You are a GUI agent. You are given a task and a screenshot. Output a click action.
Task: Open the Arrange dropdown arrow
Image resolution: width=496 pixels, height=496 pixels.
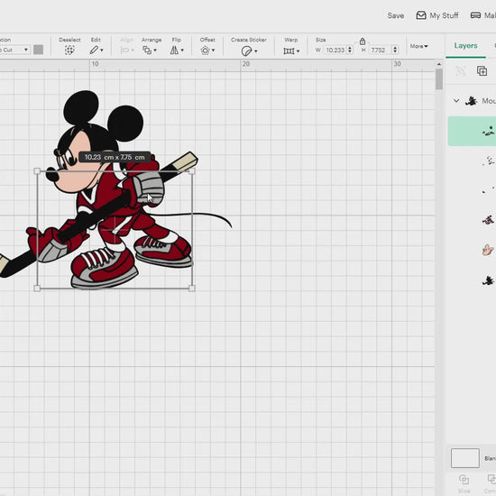coord(155,51)
